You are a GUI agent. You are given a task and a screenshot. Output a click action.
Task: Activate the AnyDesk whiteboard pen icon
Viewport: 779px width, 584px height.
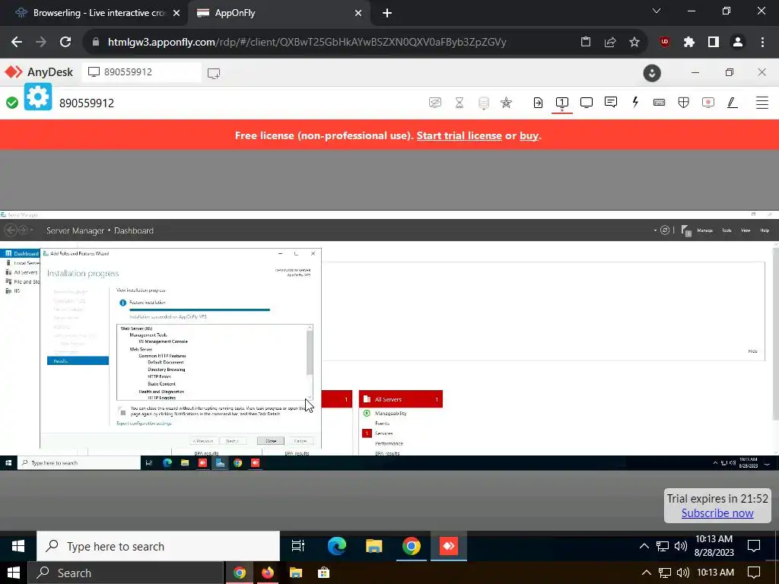pyautogui.click(x=733, y=103)
